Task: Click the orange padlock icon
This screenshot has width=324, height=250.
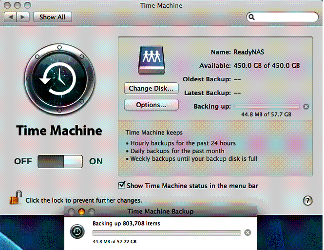Action: coord(16,197)
